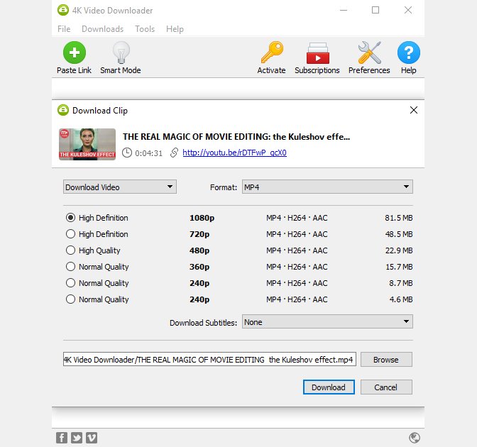Click the output file path field

click(x=209, y=360)
